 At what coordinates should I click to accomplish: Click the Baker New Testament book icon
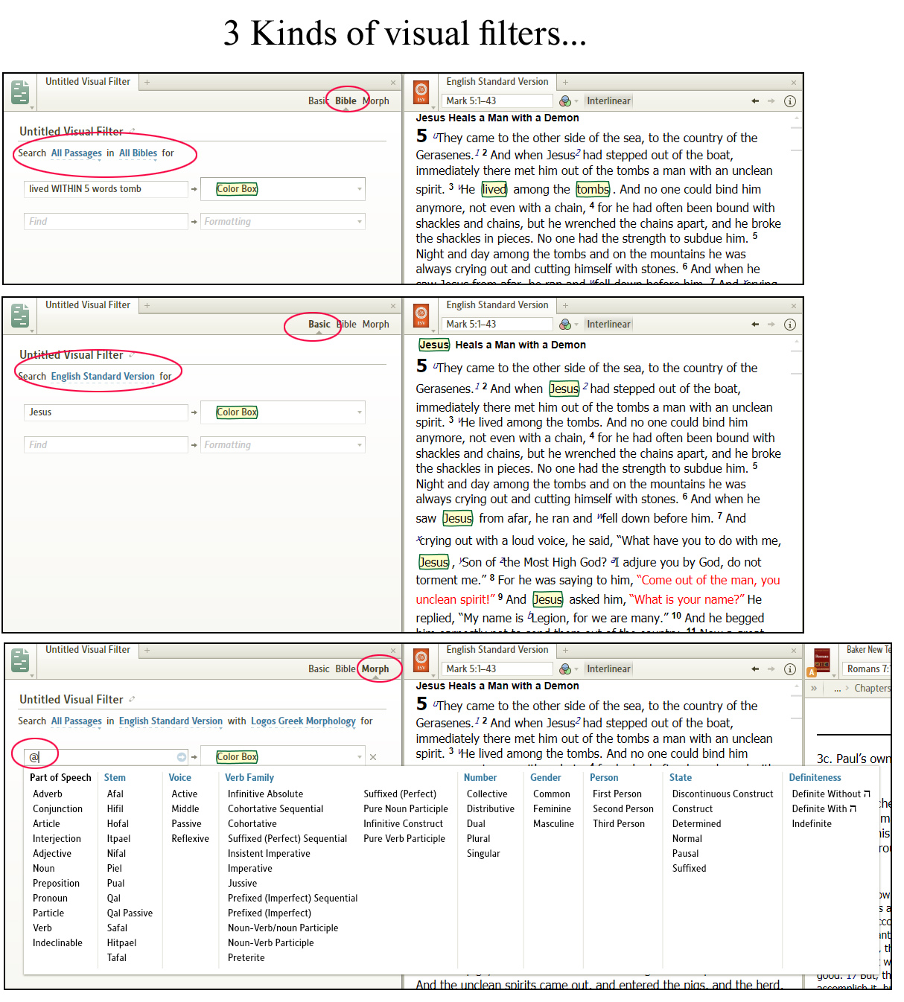pos(822,660)
